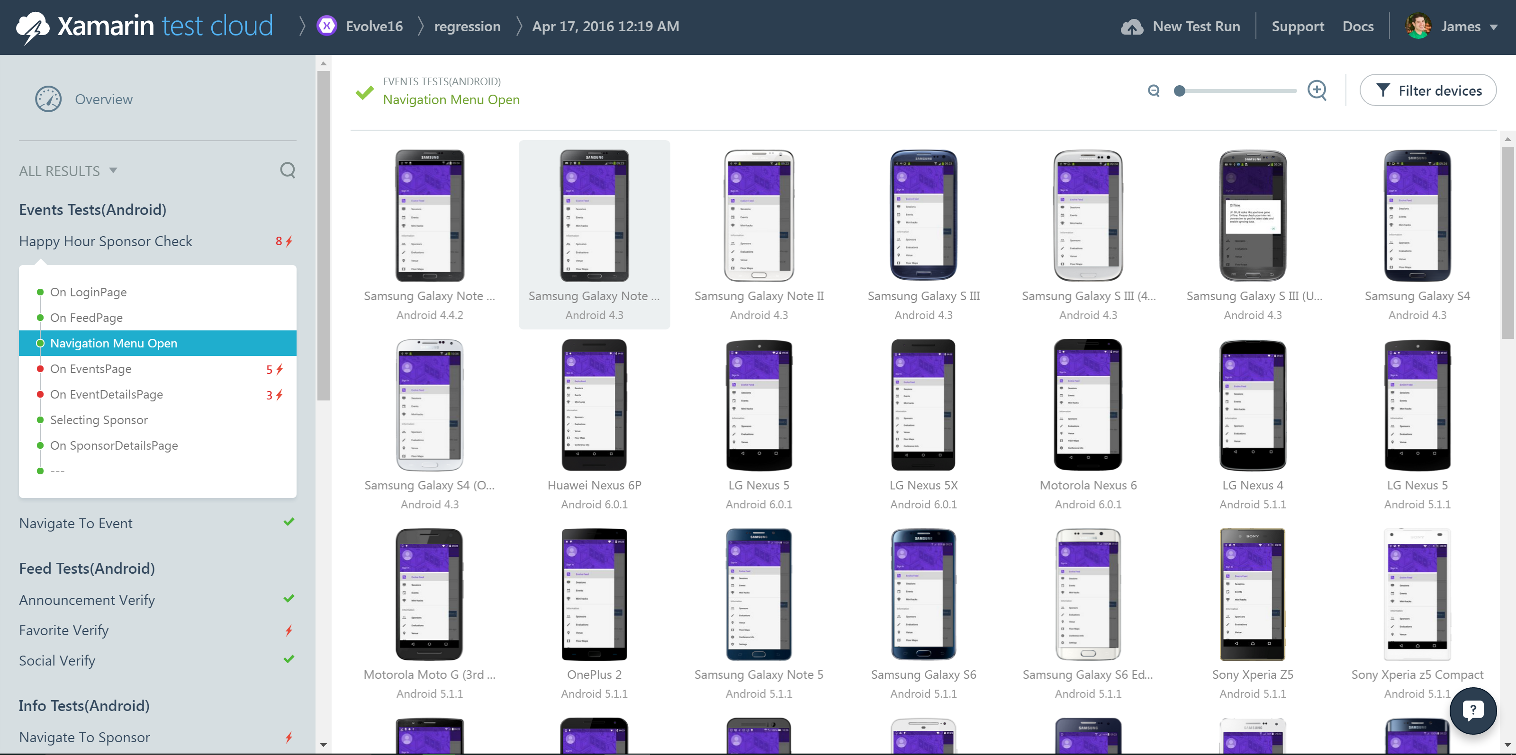Open the James account dropdown arrow
The image size is (1516, 755).
(x=1494, y=27)
